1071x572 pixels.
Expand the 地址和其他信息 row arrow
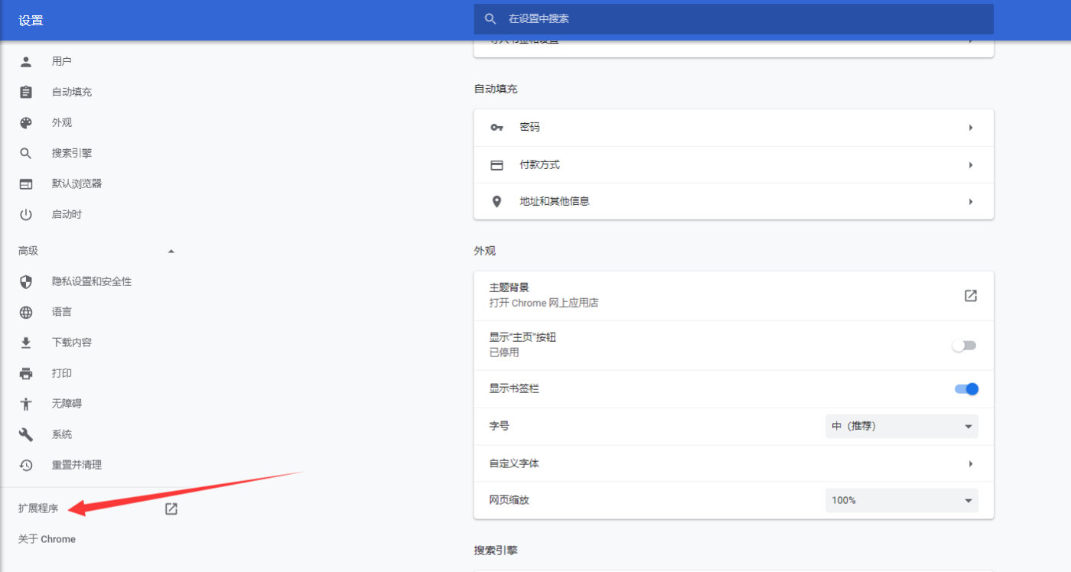click(x=970, y=202)
